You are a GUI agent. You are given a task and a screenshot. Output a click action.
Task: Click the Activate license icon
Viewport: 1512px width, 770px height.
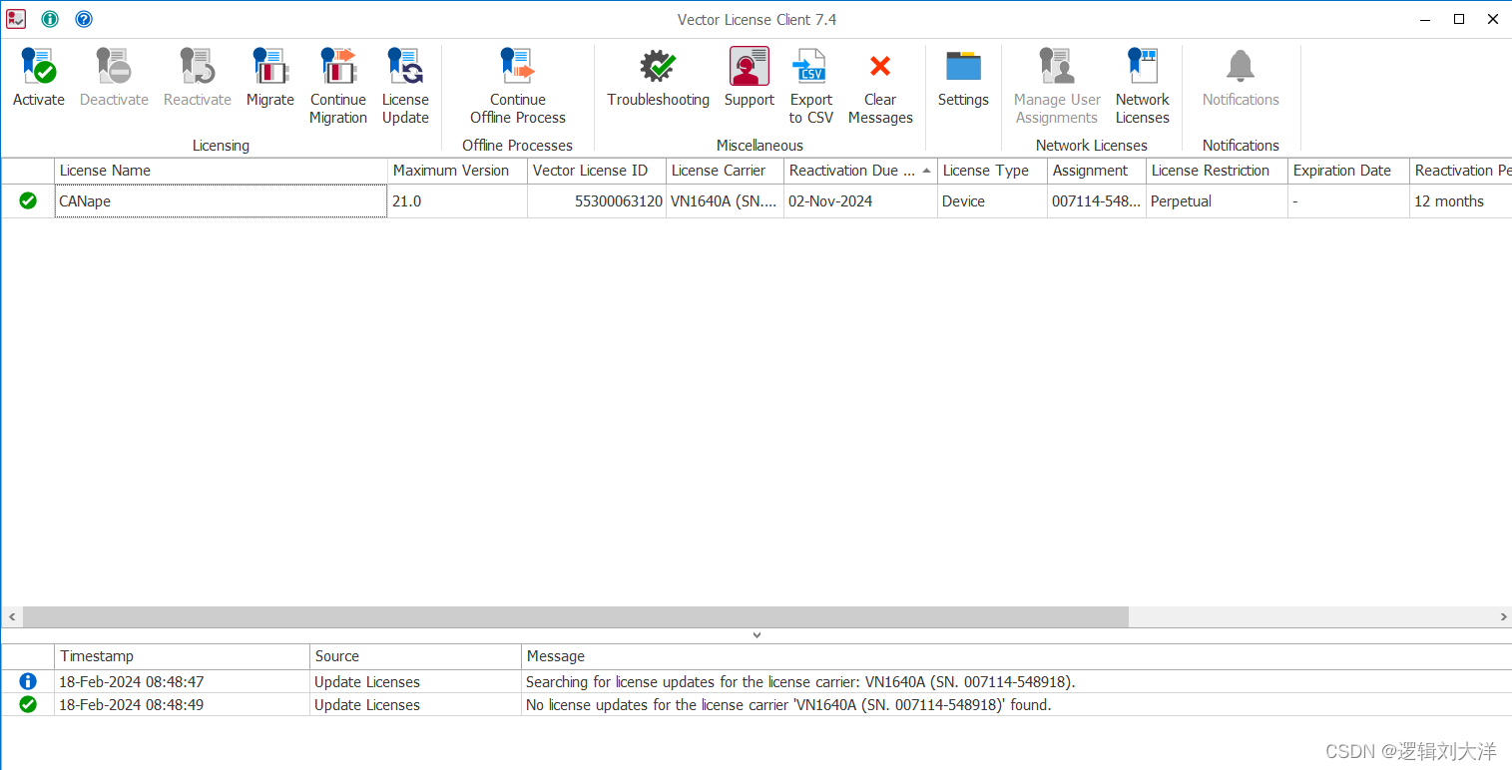[39, 67]
